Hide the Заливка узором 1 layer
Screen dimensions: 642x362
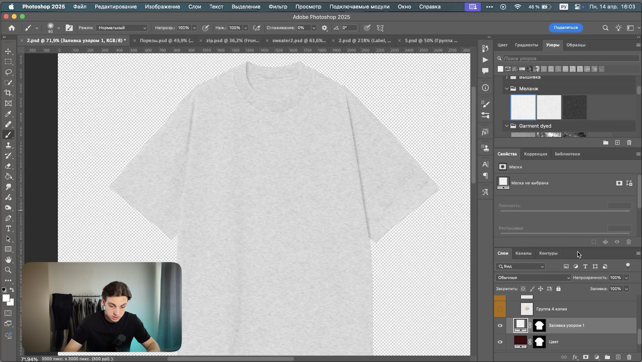pos(500,325)
